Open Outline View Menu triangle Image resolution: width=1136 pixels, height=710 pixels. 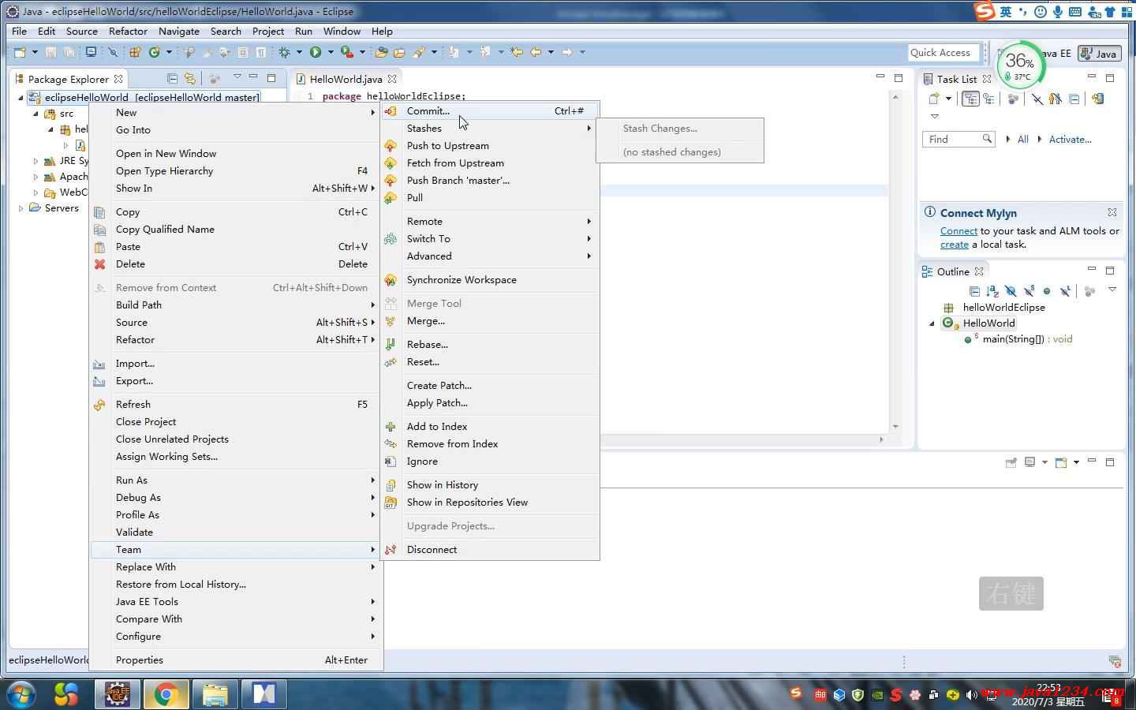click(1112, 290)
